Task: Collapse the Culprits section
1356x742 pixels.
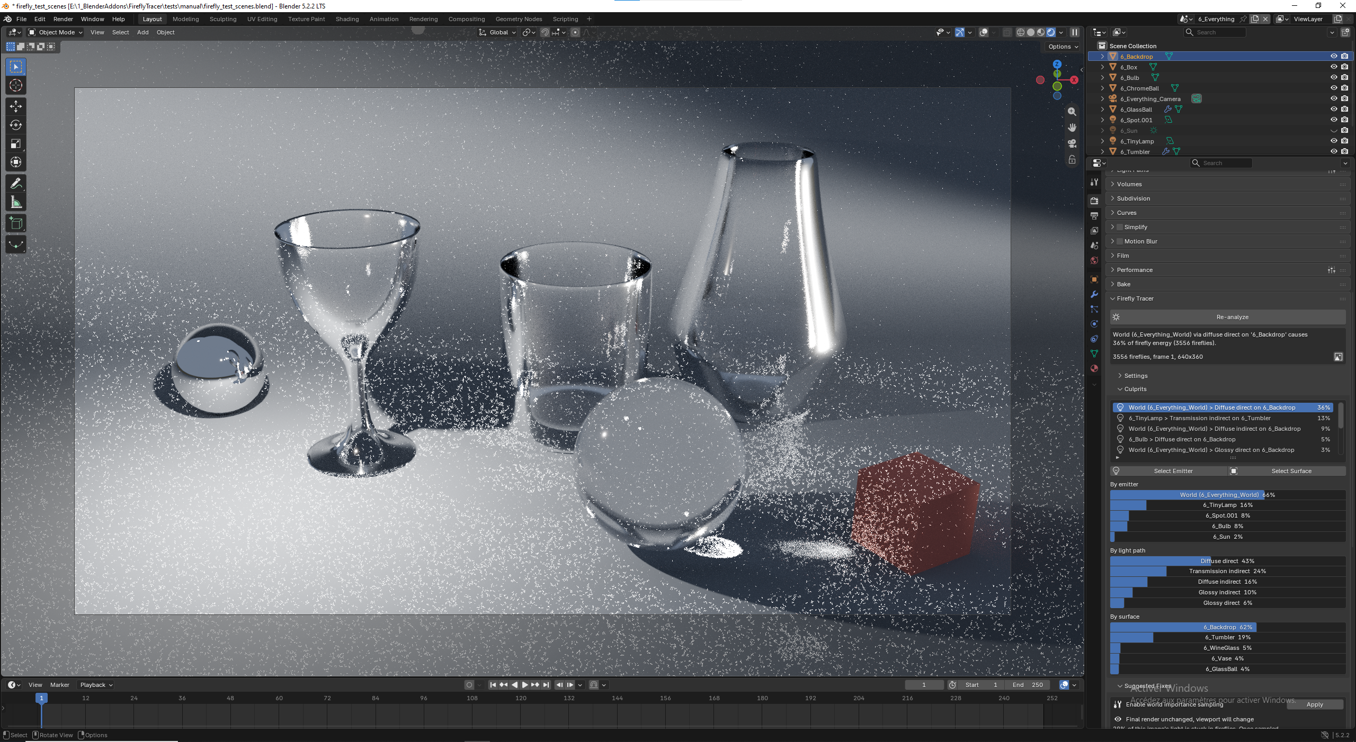Action: click(x=1135, y=389)
